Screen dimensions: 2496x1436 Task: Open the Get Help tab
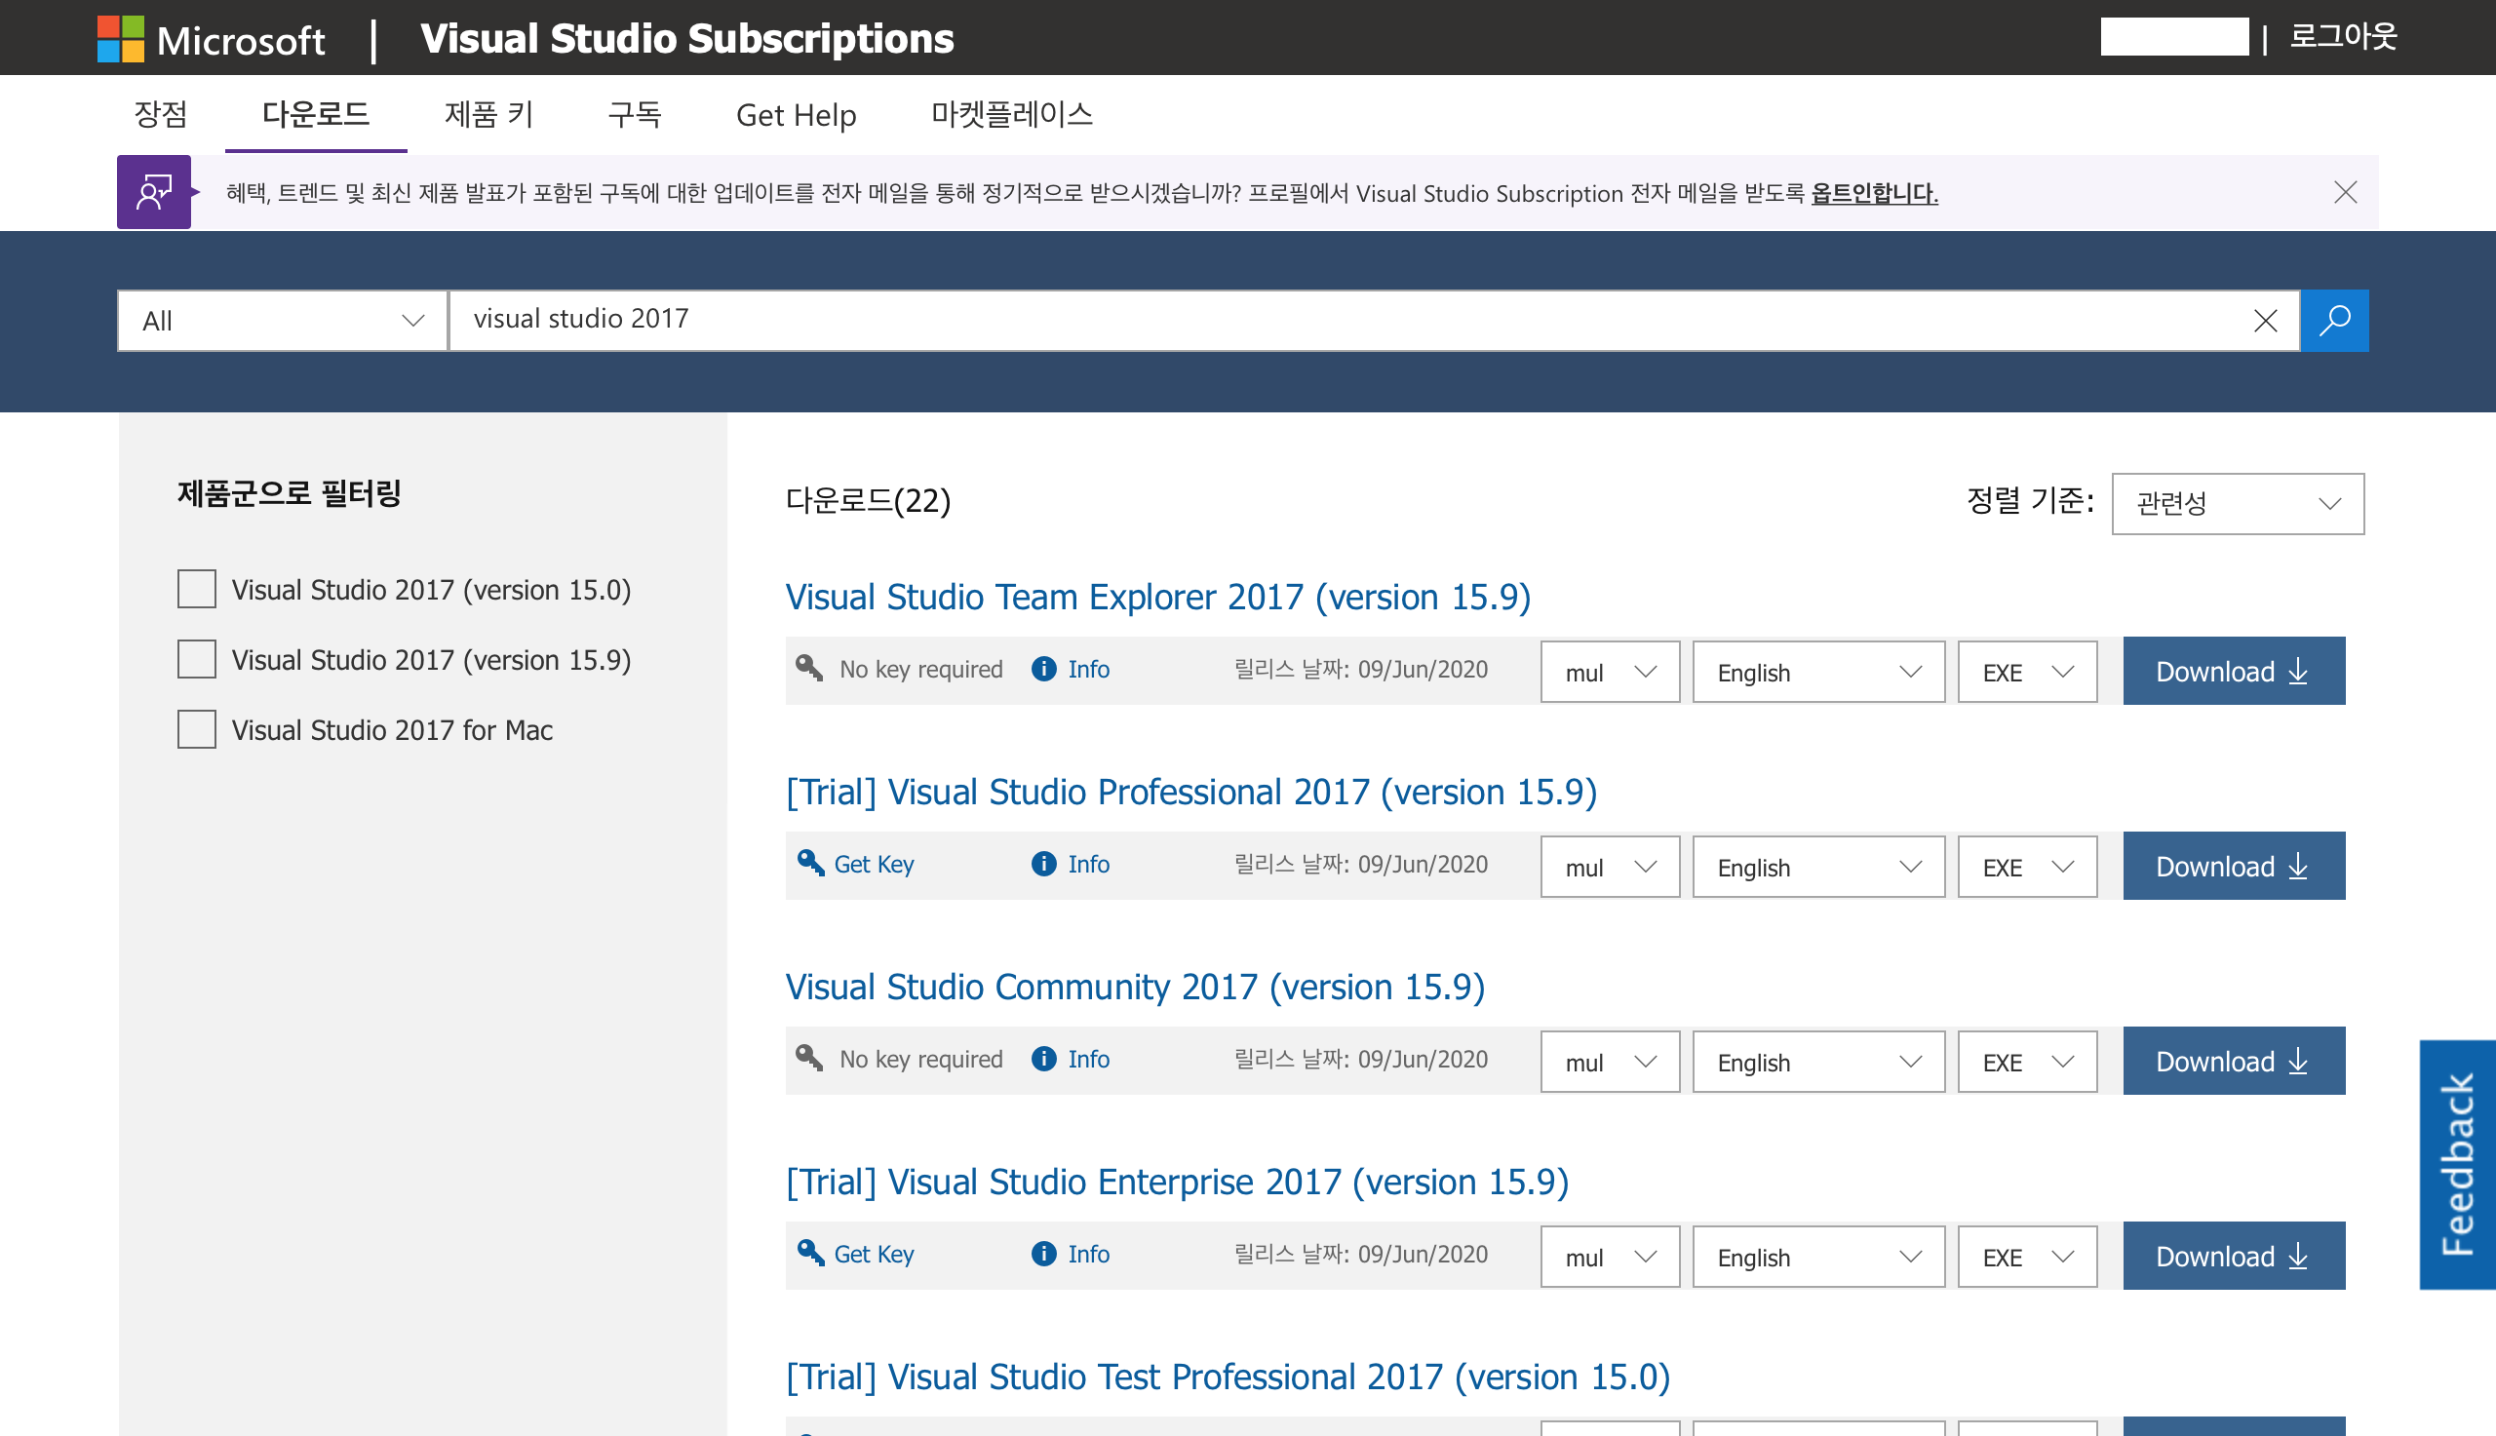pyautogui.click(x=795, y=114)
